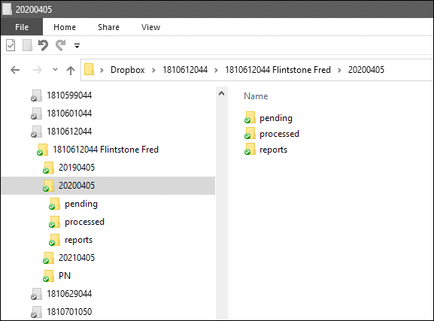
Task: Navigate up one level with up arrow
Action: [x=71, y=70]
